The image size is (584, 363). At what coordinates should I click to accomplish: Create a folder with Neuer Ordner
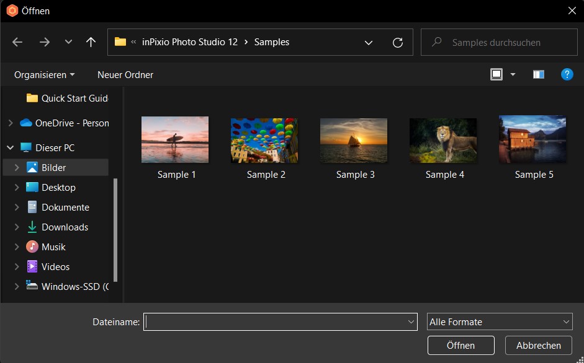(125, 74)
